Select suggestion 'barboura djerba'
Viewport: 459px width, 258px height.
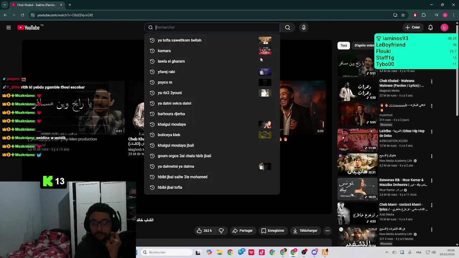pos(212,114)
